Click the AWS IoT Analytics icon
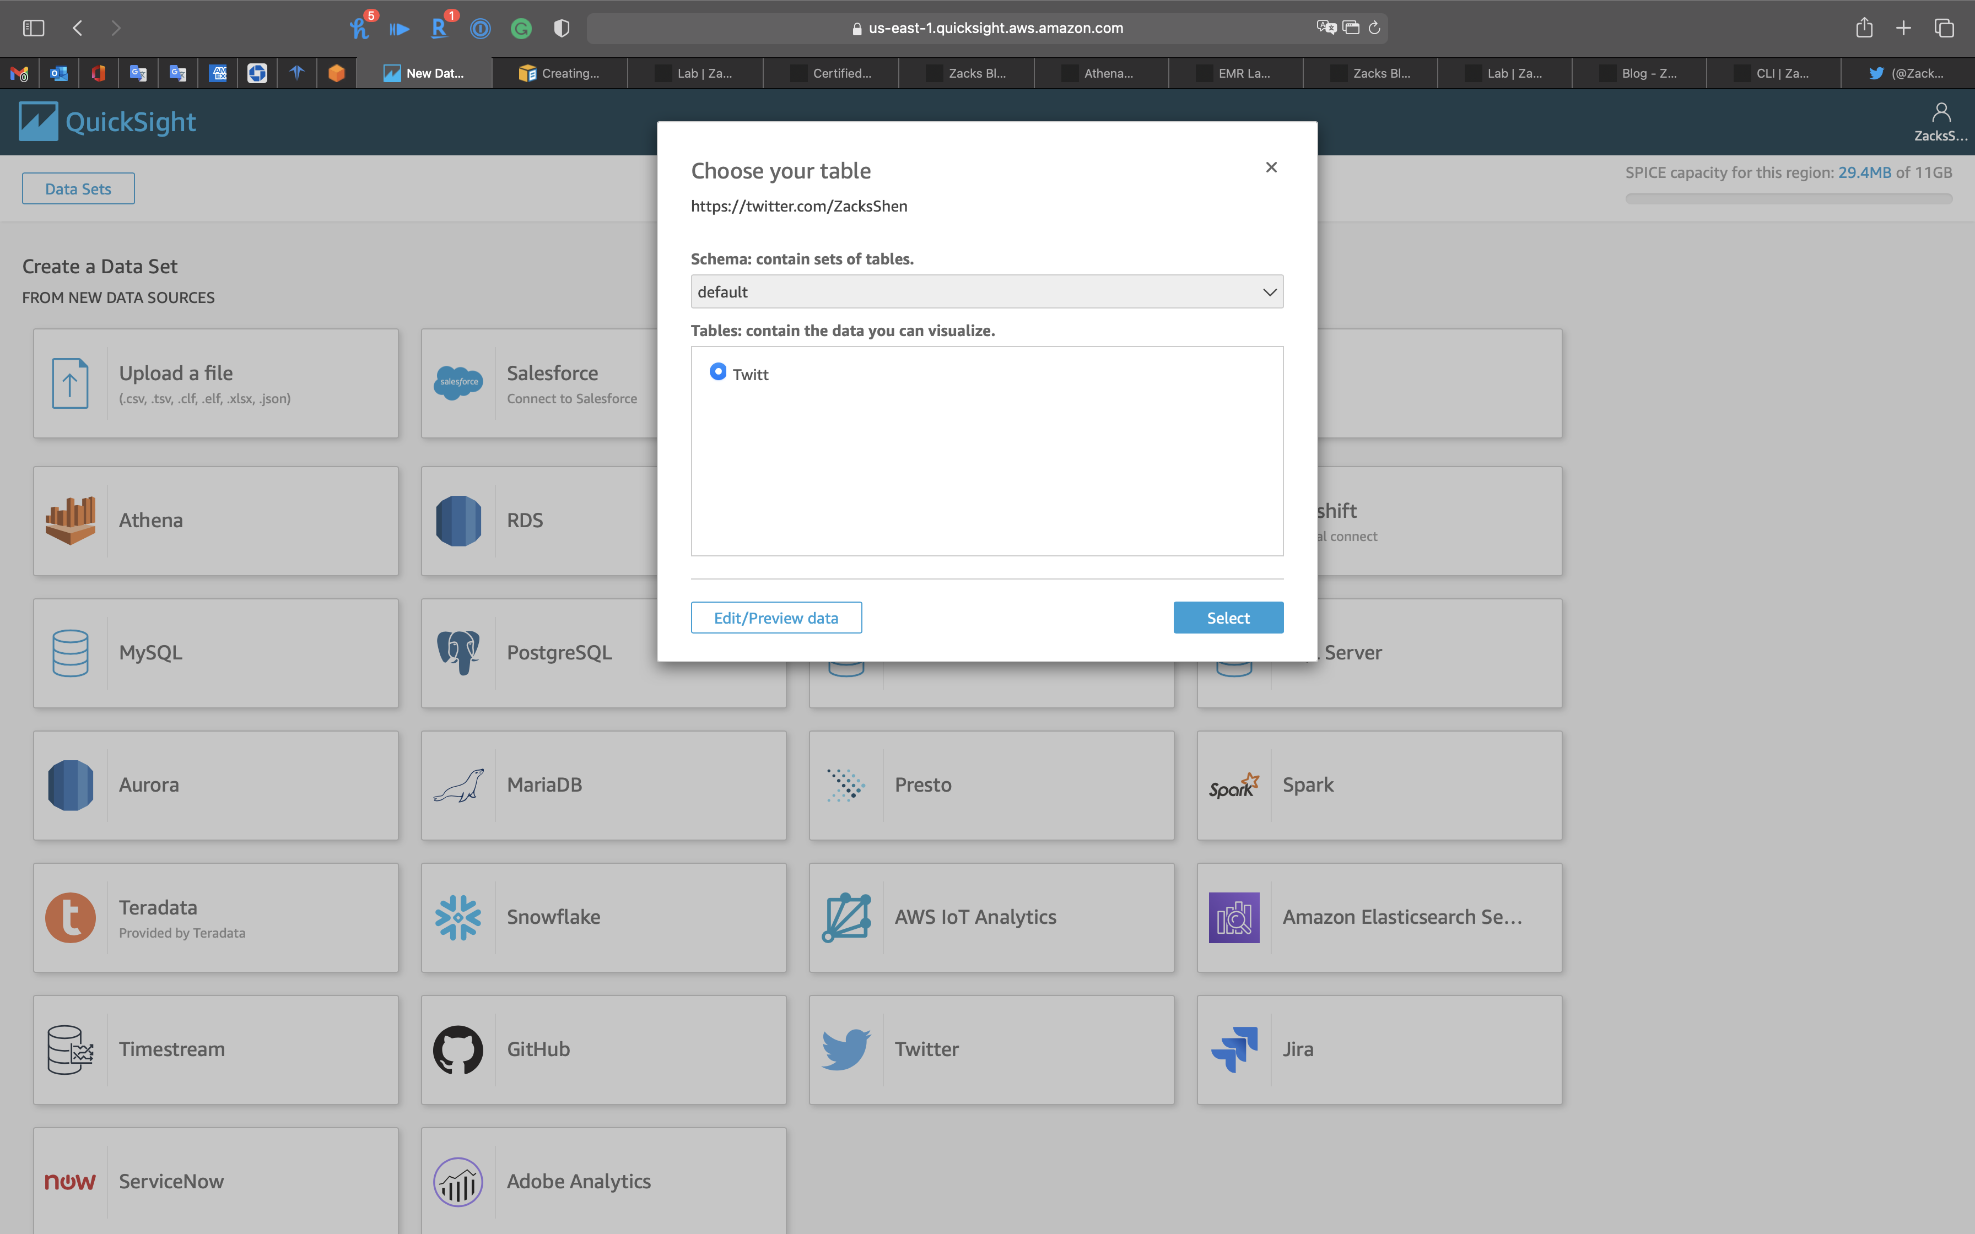 coord(845,917)
